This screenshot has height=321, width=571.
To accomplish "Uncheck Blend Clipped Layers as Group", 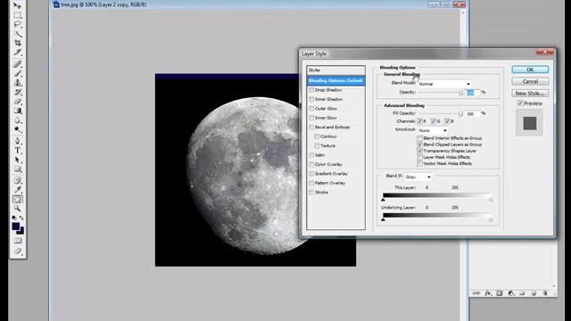I will (x=420, y=144).
